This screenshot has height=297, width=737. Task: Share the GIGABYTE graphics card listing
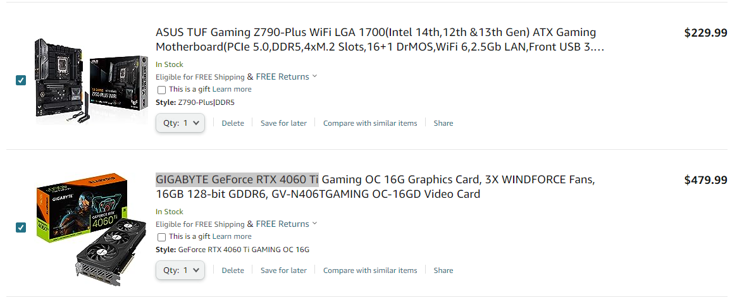click(x=443, y=270)
